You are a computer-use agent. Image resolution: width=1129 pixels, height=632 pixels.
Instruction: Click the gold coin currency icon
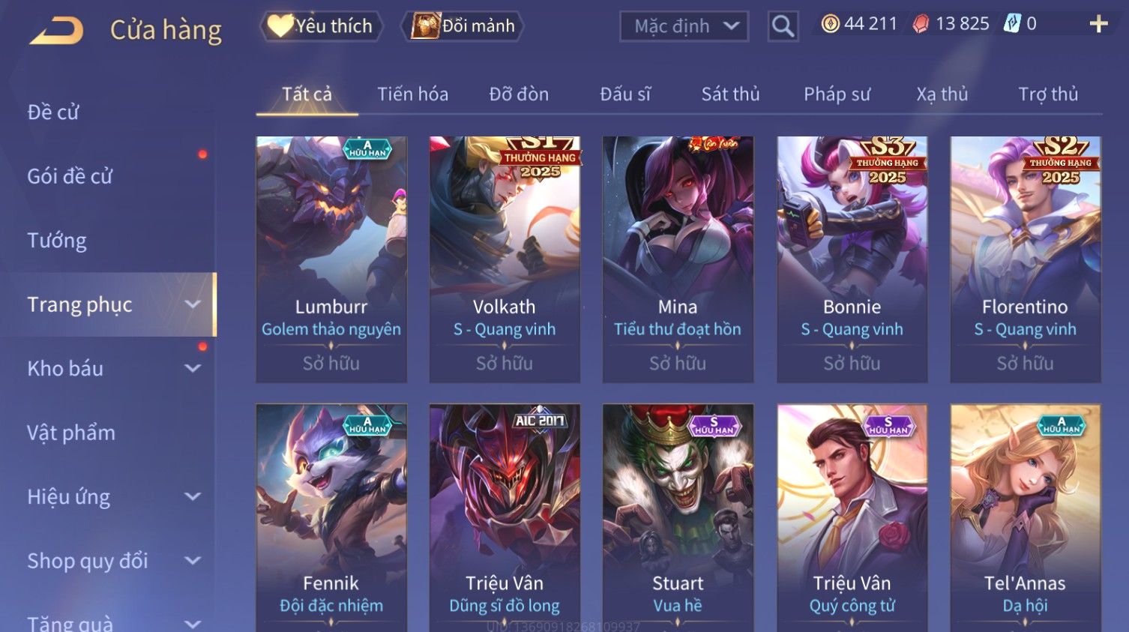pyautogui.click(x=830, y=24)
